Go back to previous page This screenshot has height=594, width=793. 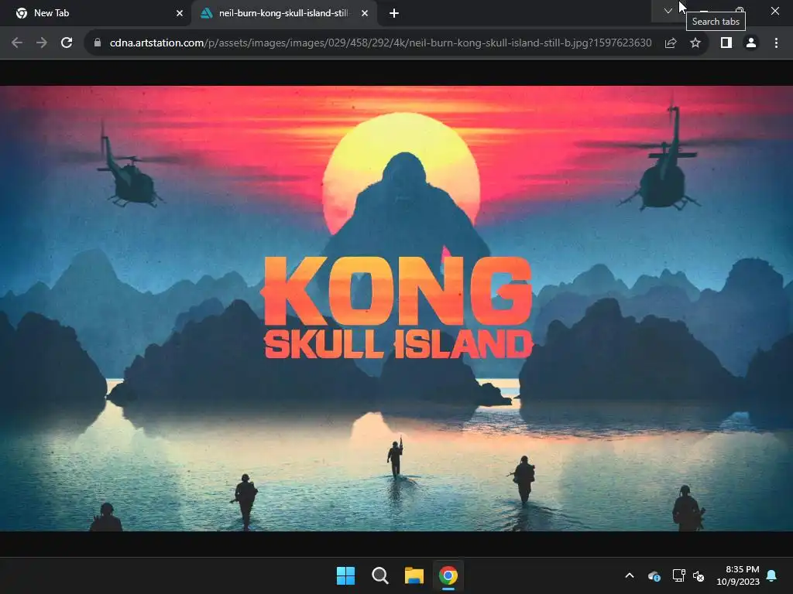tap(17, 43)
